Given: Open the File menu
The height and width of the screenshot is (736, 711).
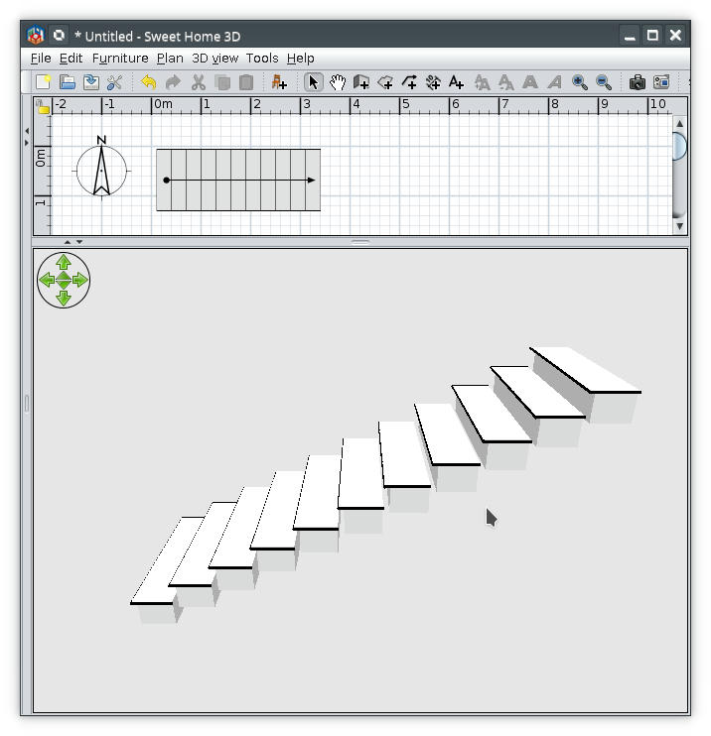Looking at the screenshot, I should tap(41, 59).
